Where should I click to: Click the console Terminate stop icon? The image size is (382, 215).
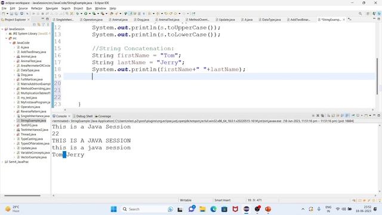(x=313, y=115)
